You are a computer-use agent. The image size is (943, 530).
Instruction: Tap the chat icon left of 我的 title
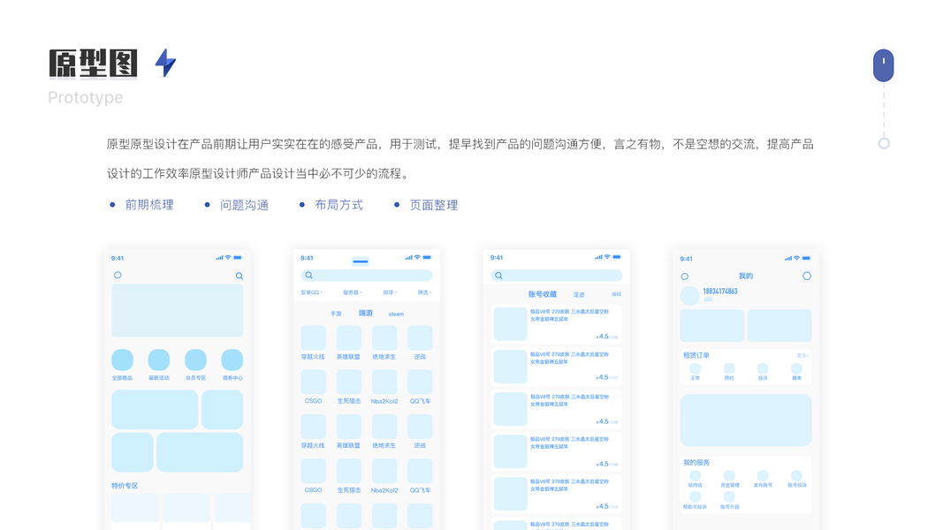684,276
